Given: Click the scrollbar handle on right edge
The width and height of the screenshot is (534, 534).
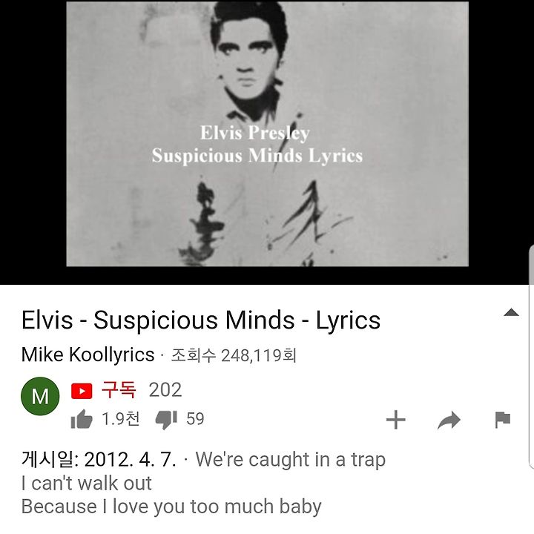Looking at the screenshot, I should point(531,357).
